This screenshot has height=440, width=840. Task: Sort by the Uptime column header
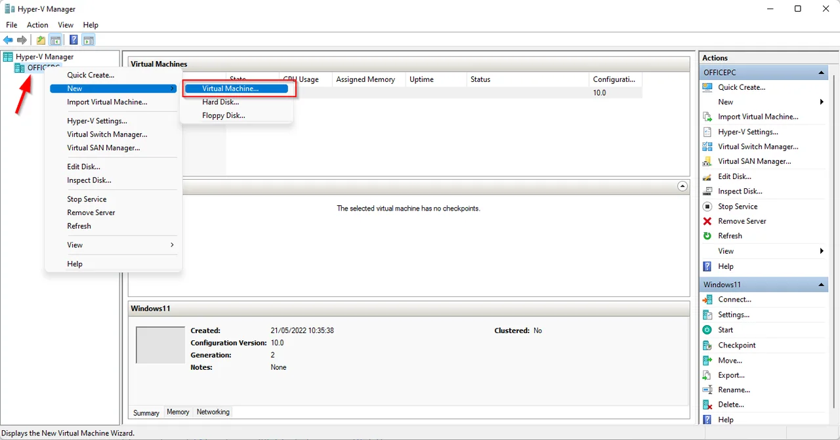436,79
